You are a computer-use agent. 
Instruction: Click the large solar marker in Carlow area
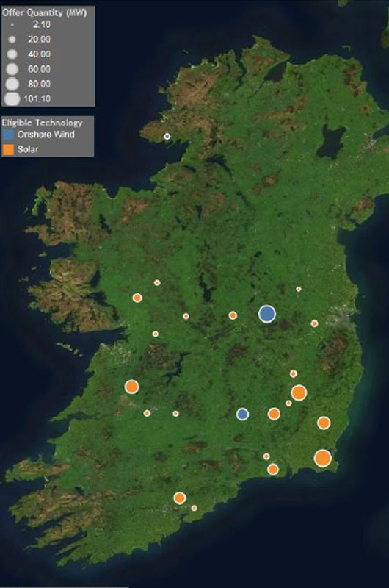click(299, 393)
